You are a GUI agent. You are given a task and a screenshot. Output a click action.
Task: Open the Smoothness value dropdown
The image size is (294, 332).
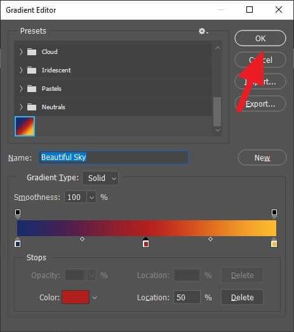(x=91, y=197)
